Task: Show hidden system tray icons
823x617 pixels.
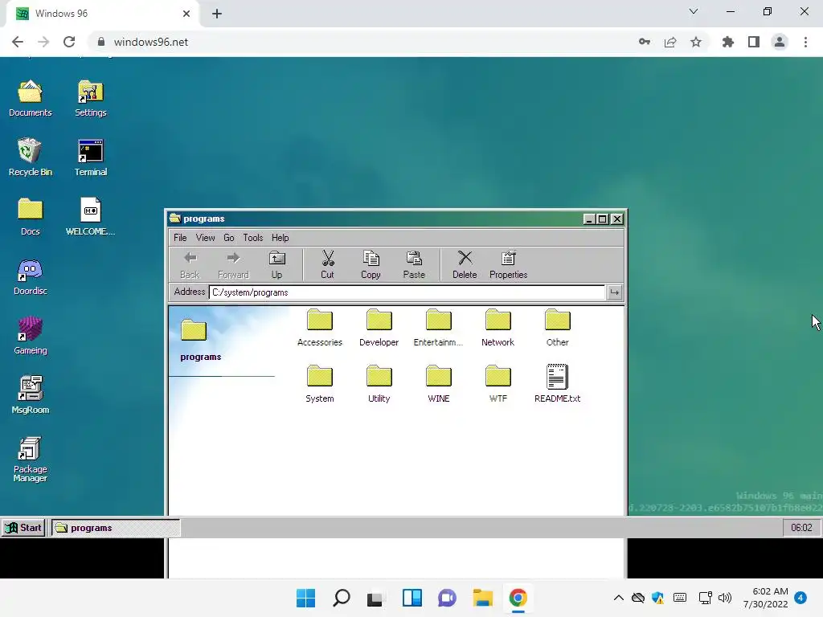Action: coord(618,598)
